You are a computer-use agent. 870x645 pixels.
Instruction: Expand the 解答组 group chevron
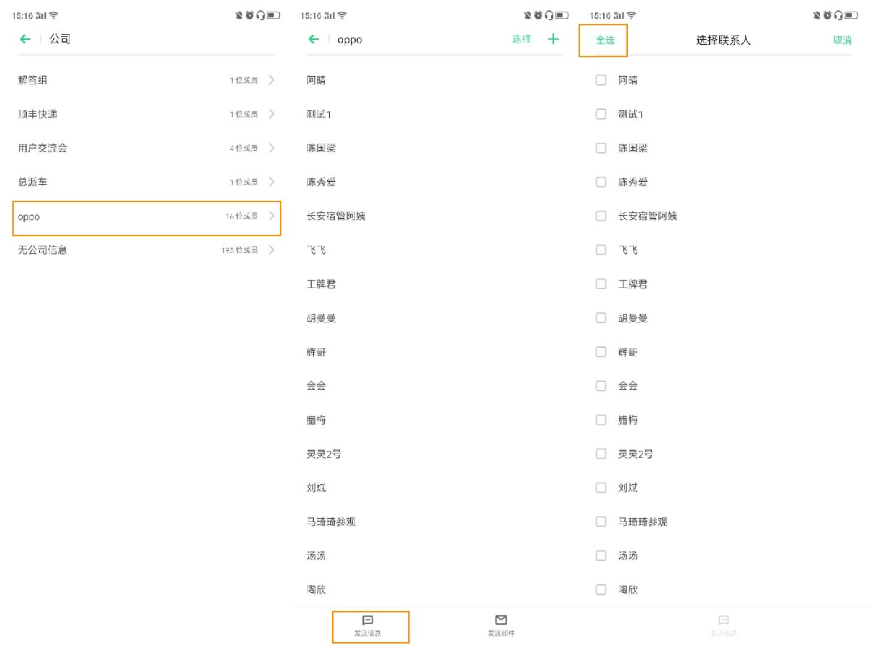[272, 80]
